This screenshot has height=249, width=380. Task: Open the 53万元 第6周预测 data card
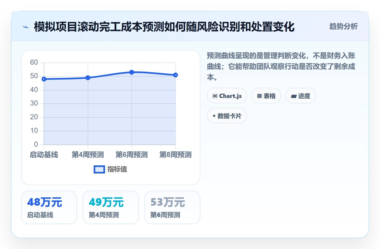pyautogui.click(x=172, y=208)
